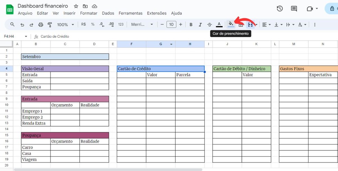This screenshot has height=171, width=338.
Task: Print the spreadsheet
Action: tap(41, 25)
